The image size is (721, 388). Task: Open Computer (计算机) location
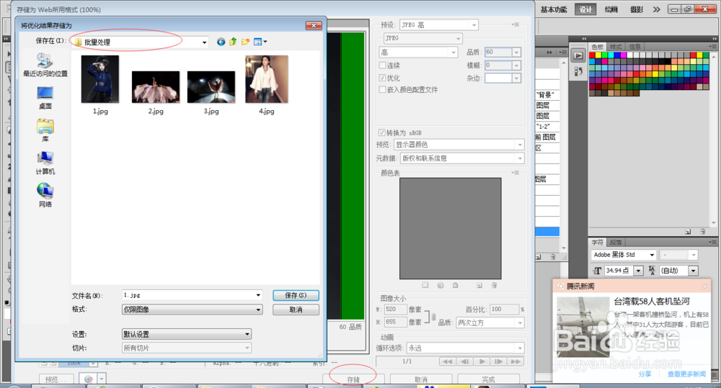tap(45, 163)
